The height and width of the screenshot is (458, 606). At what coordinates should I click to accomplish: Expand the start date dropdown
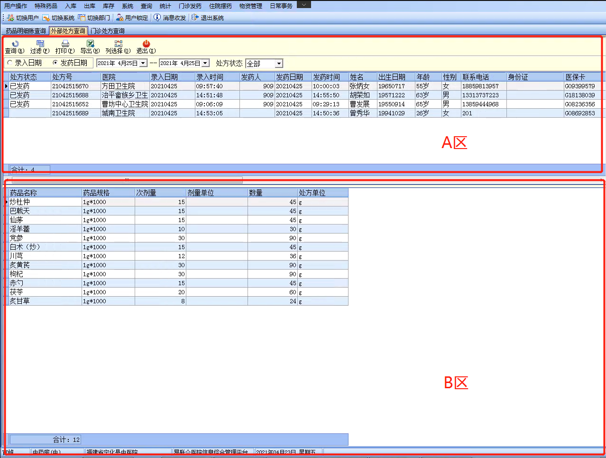(143, 63)
